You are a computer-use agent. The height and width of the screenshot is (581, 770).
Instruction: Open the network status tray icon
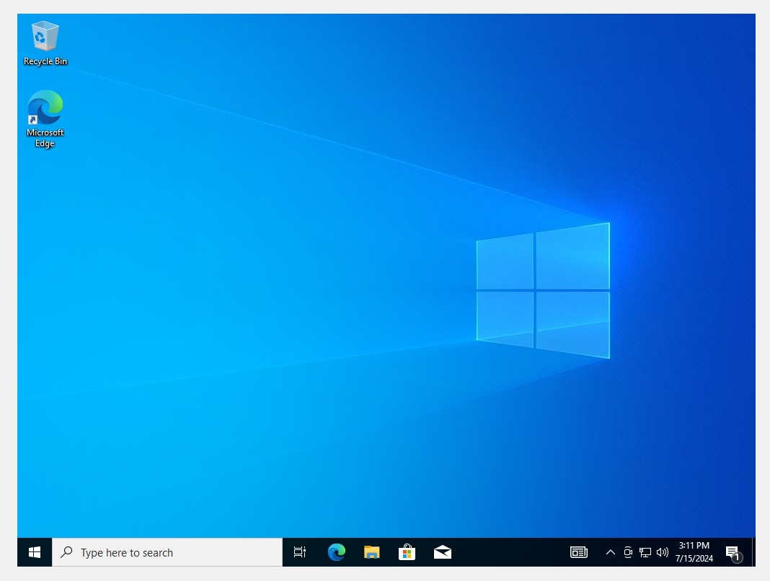click(x=645, y=553)
